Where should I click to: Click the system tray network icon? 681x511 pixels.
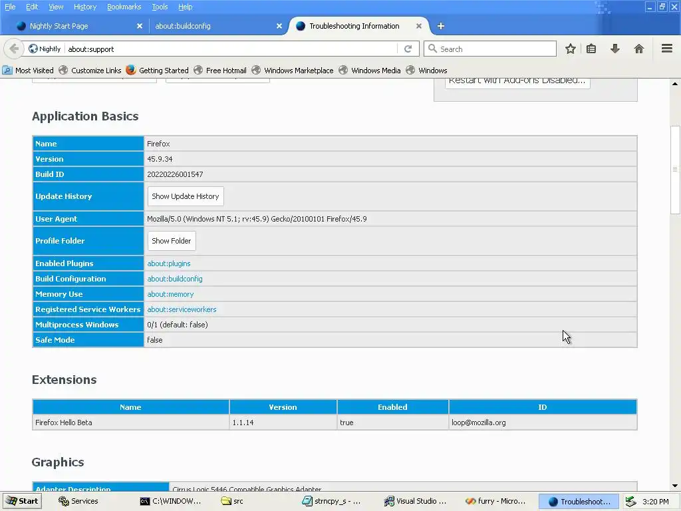coord(631,502)
